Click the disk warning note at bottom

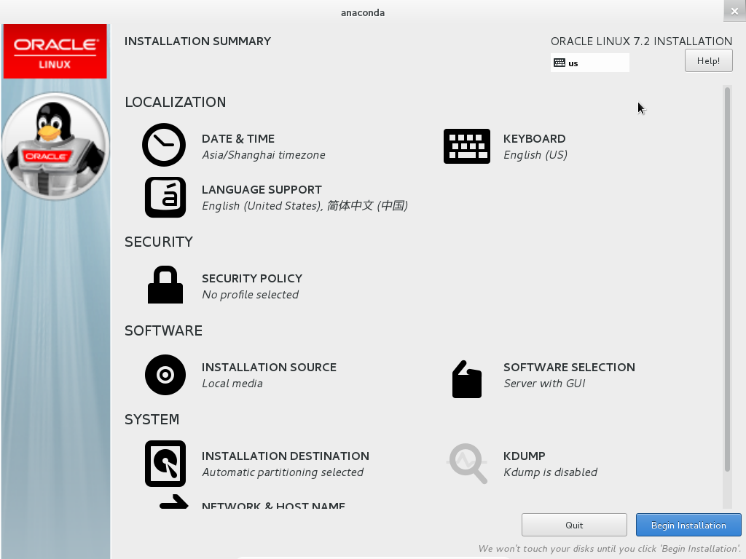610,549
